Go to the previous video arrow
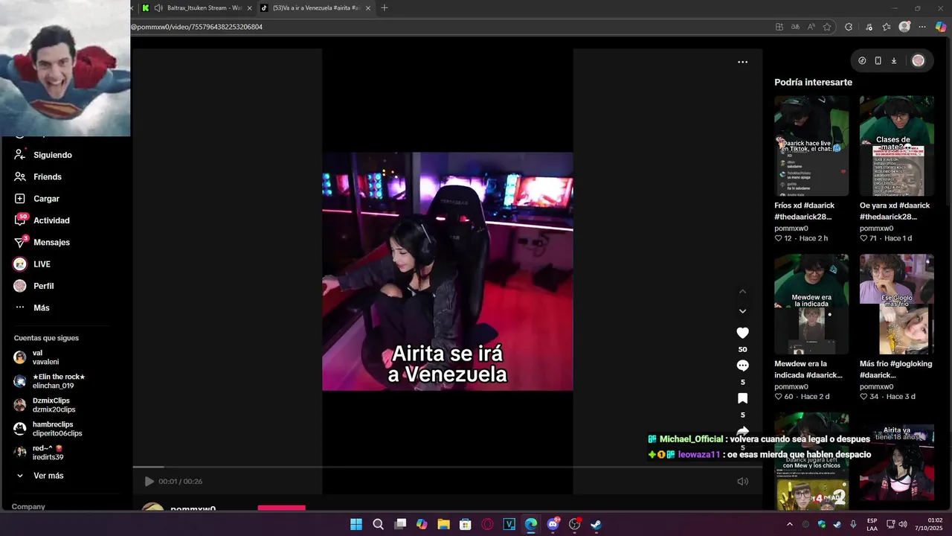 pyautogui.click(x=742, y=291)
